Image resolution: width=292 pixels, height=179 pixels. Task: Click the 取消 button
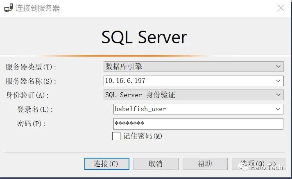(x=156, y=164)
